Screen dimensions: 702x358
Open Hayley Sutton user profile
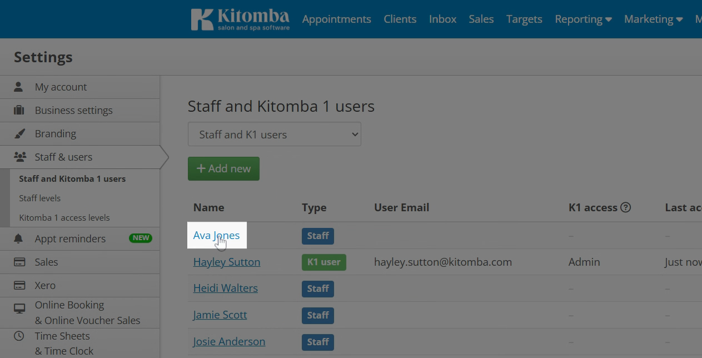click(x=227, y=262)
